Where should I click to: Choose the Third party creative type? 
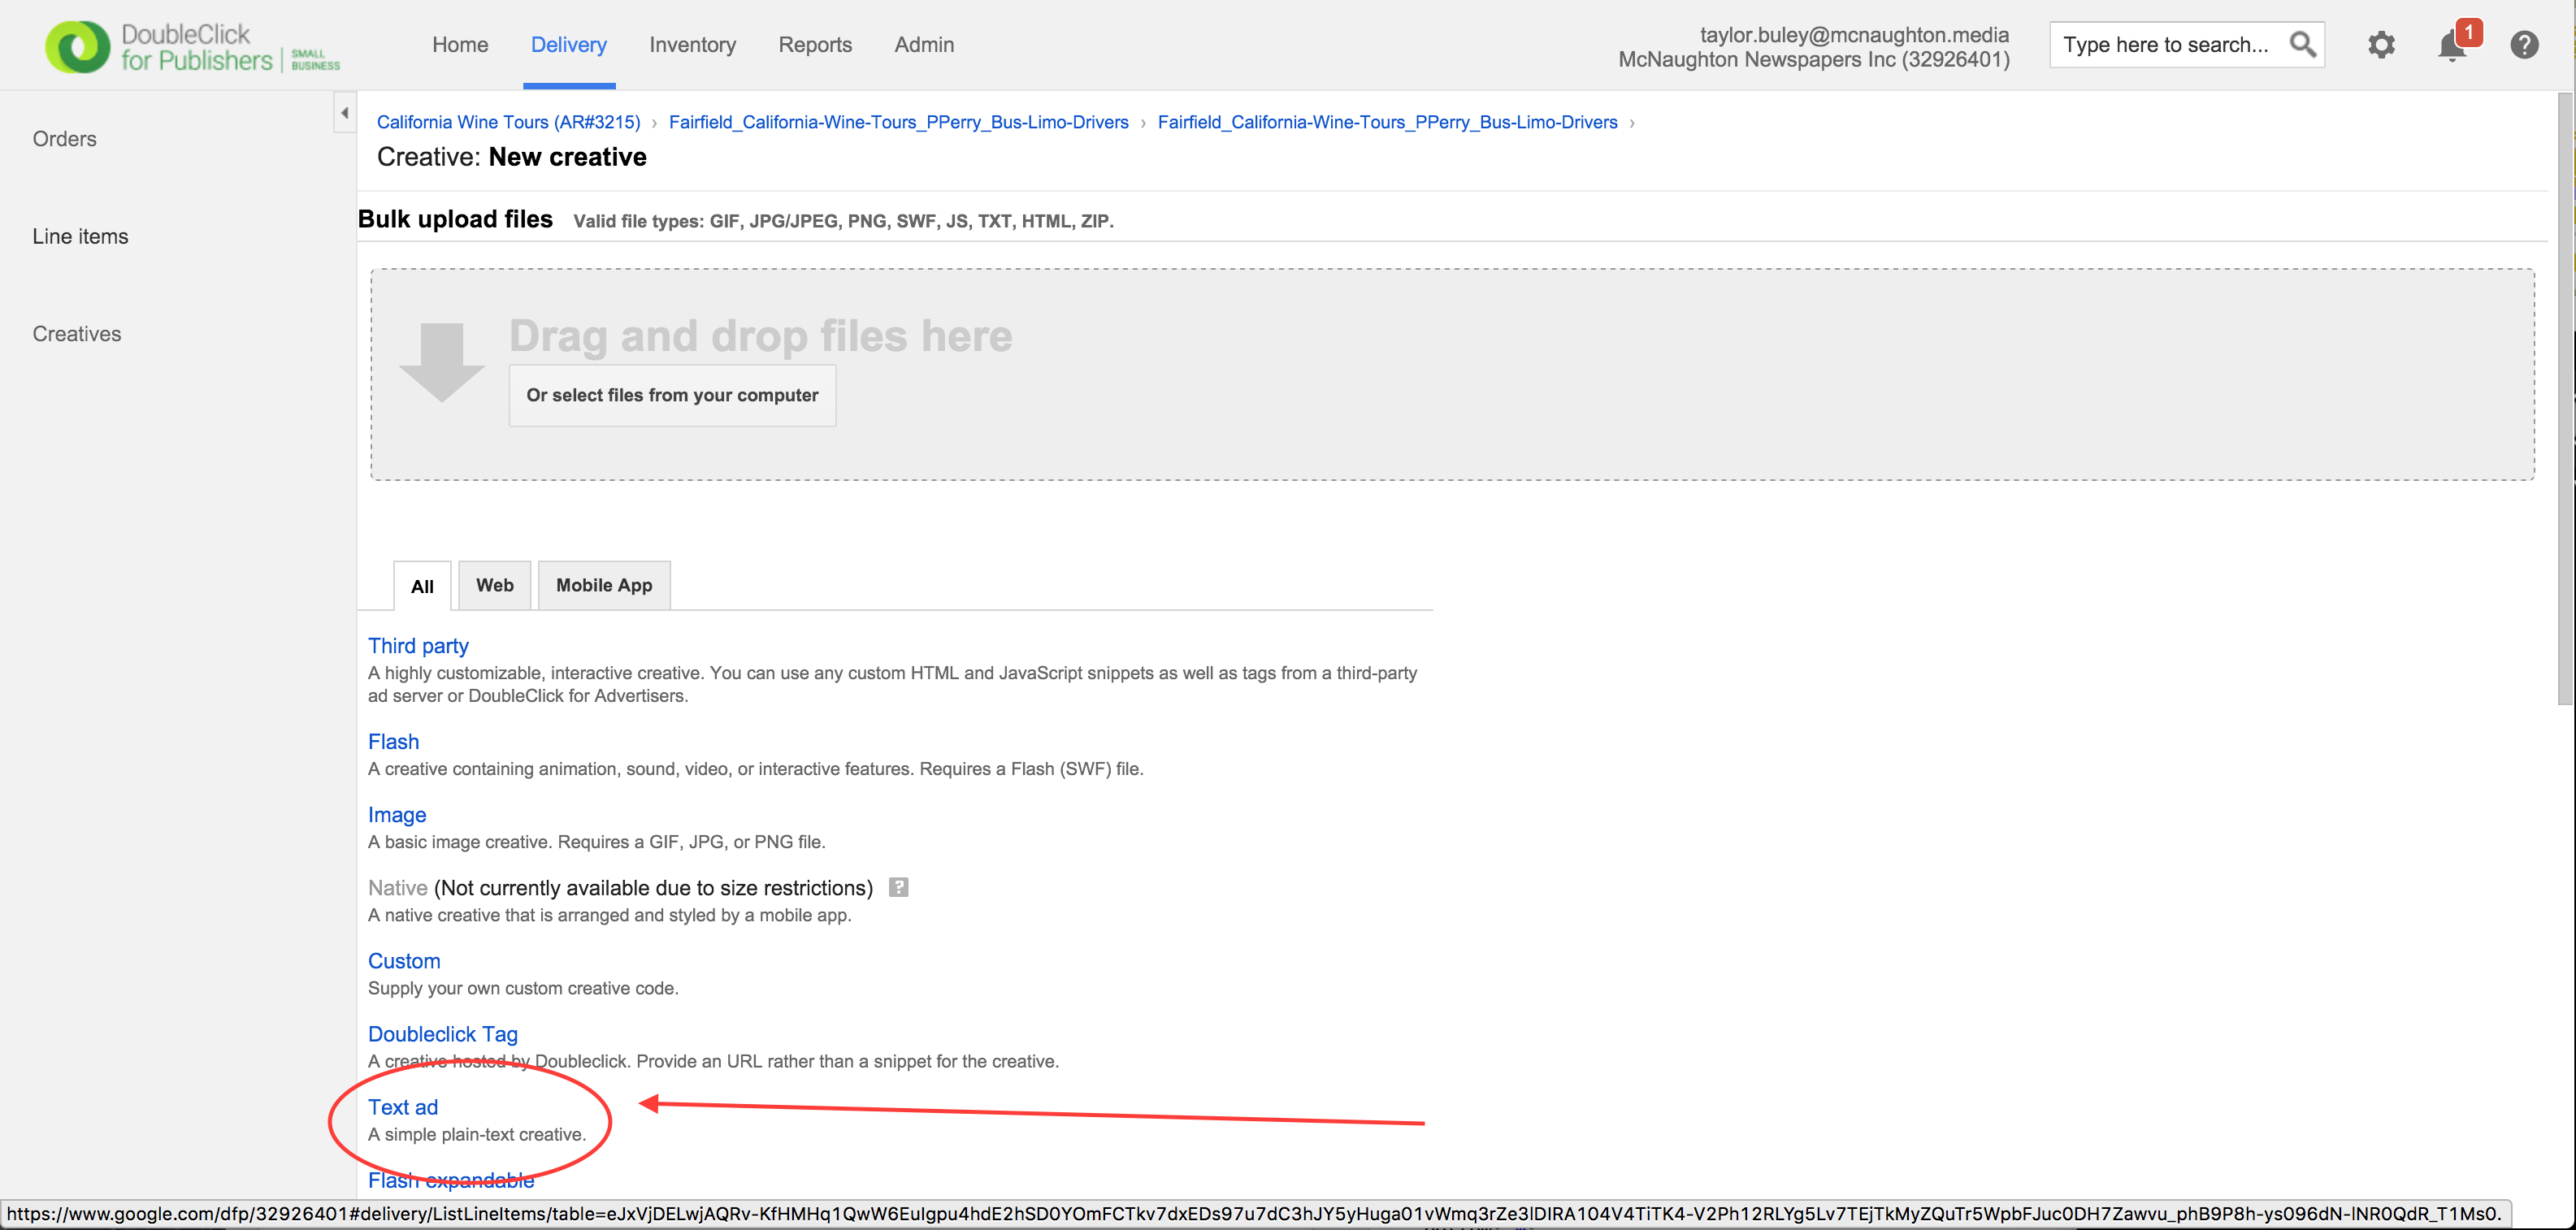click(x=418, y=646)
